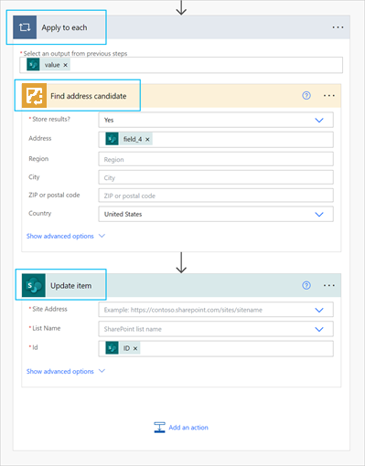Click the Id input field

(216, 348)
